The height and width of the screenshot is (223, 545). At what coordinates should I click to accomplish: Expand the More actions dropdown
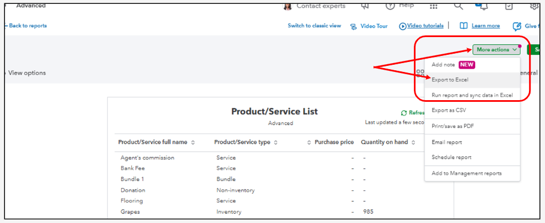click(496, 49)
